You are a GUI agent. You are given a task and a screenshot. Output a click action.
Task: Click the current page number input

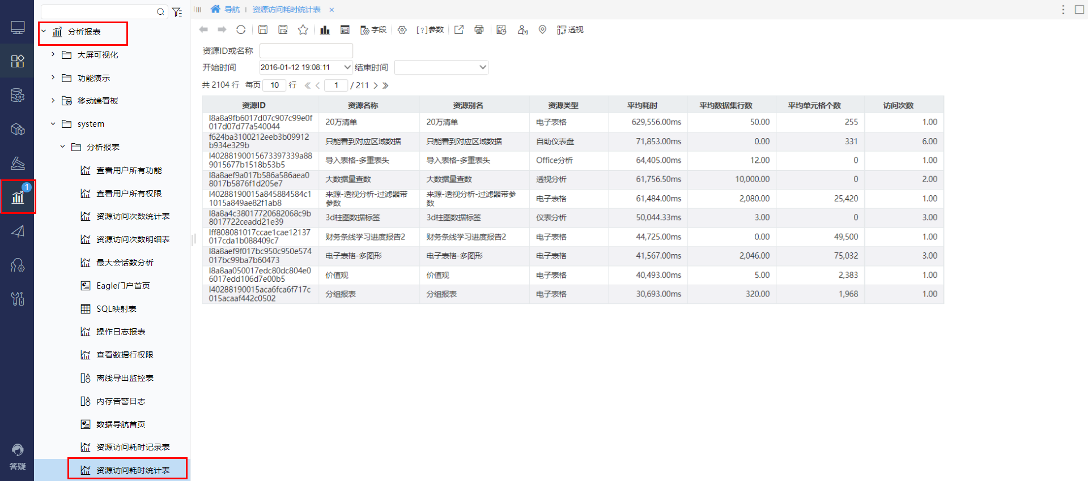point(336,85)
